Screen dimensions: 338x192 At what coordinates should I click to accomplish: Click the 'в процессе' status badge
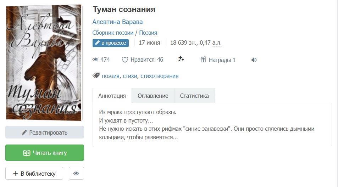(x=111, y=43)
